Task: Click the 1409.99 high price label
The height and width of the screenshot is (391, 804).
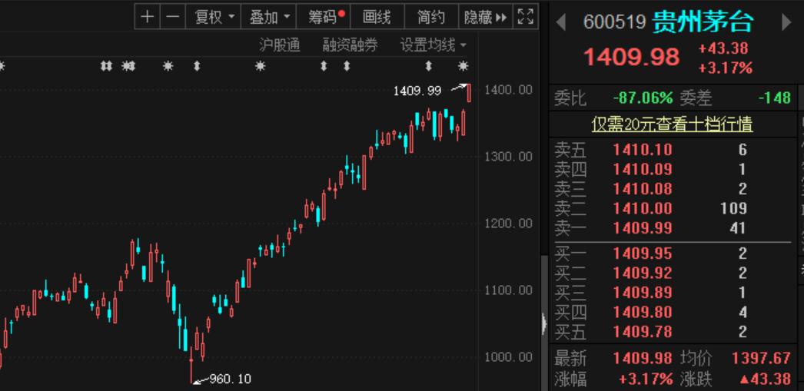Action: coord(417,91)
